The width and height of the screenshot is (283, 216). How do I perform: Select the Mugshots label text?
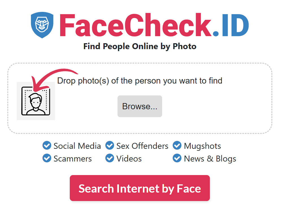[202, 146]
